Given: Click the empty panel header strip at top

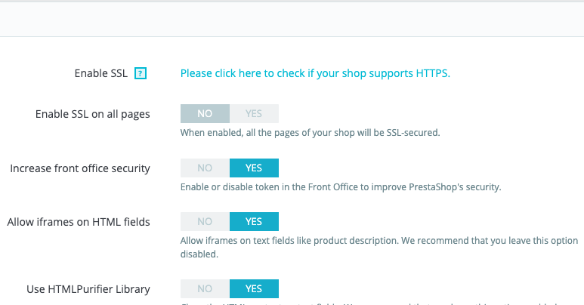Looking at the screenshot, I should (292, 20).
